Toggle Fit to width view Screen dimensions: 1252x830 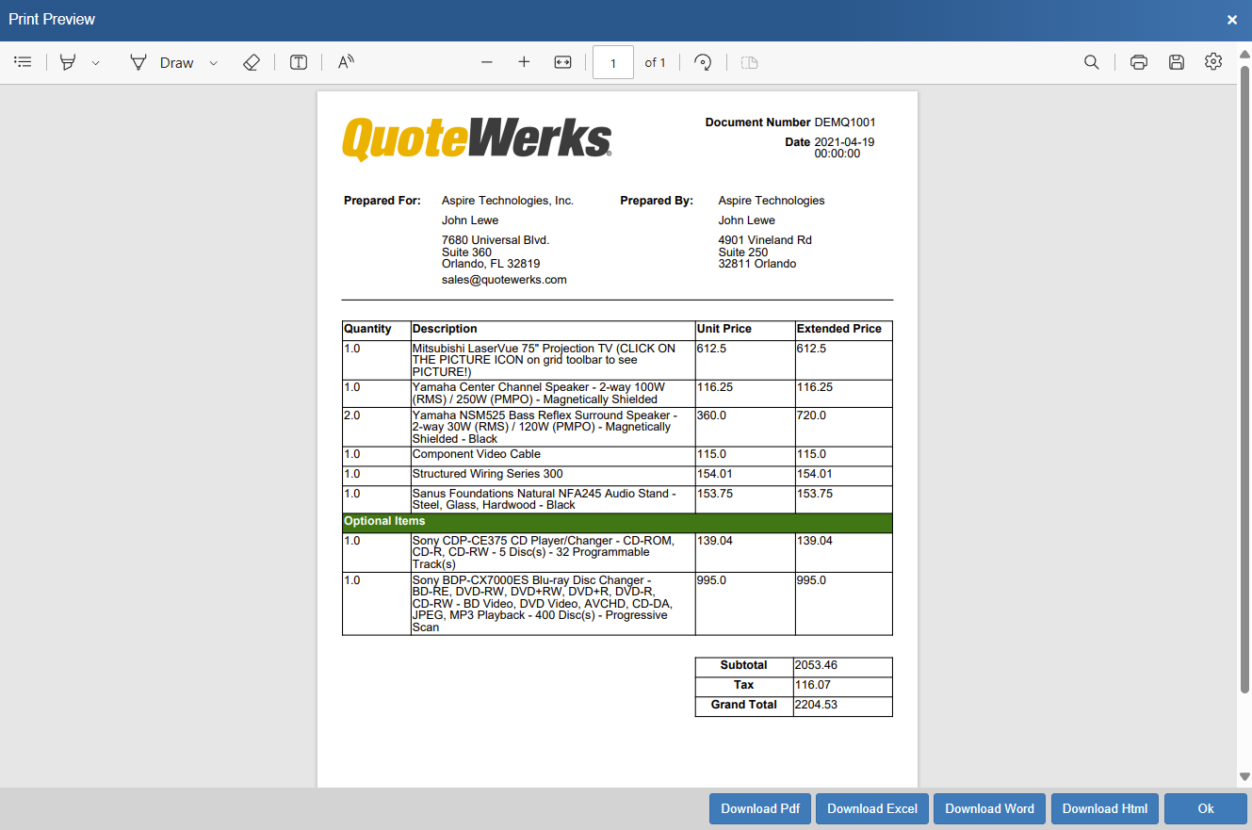pos(562,62)
